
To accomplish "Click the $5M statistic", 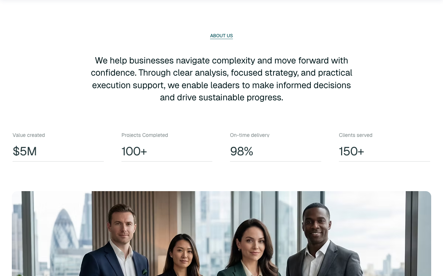I will tap(25, 151).
